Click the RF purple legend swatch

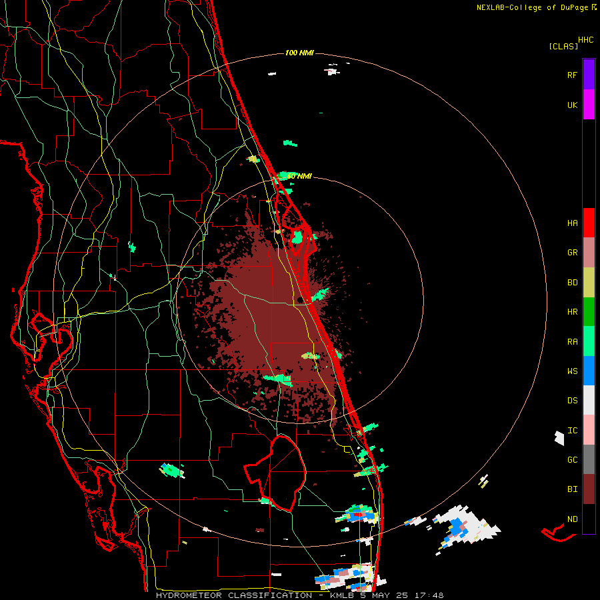point(589,75)
